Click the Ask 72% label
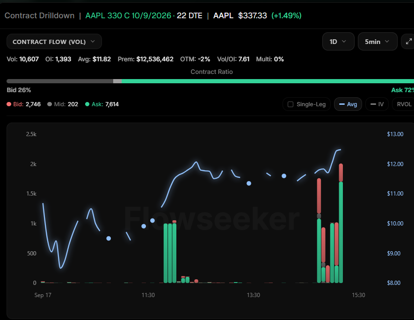The image size is (414, 320). [402, 90]
